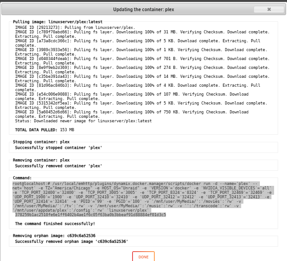Image resolution: width=287 pixels, height=261 pixels.
Task: Click the line for IMAGE ID [8e9f9eb2d369]
Action: tap(142, 70)
